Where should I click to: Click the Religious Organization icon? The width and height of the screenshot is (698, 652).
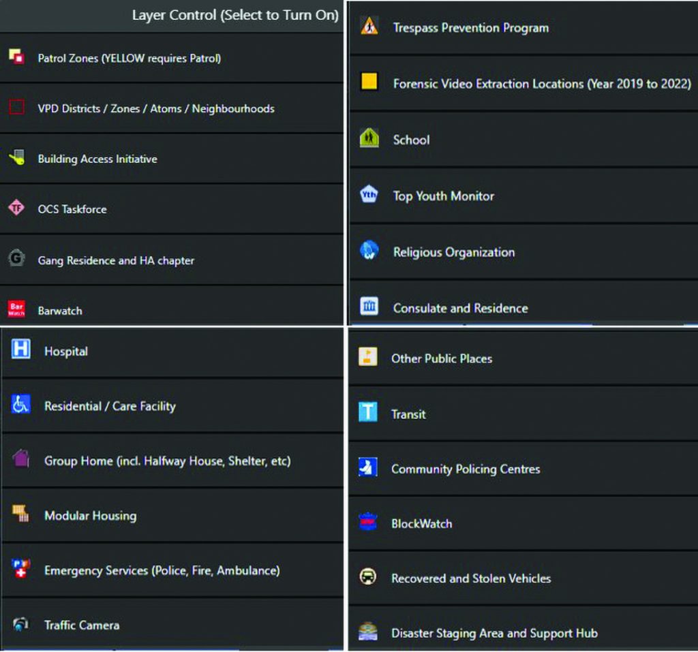[x=368, y=251]
